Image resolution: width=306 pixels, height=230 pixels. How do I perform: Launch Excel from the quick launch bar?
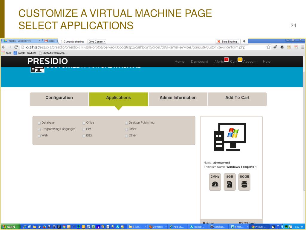(93, 227)
